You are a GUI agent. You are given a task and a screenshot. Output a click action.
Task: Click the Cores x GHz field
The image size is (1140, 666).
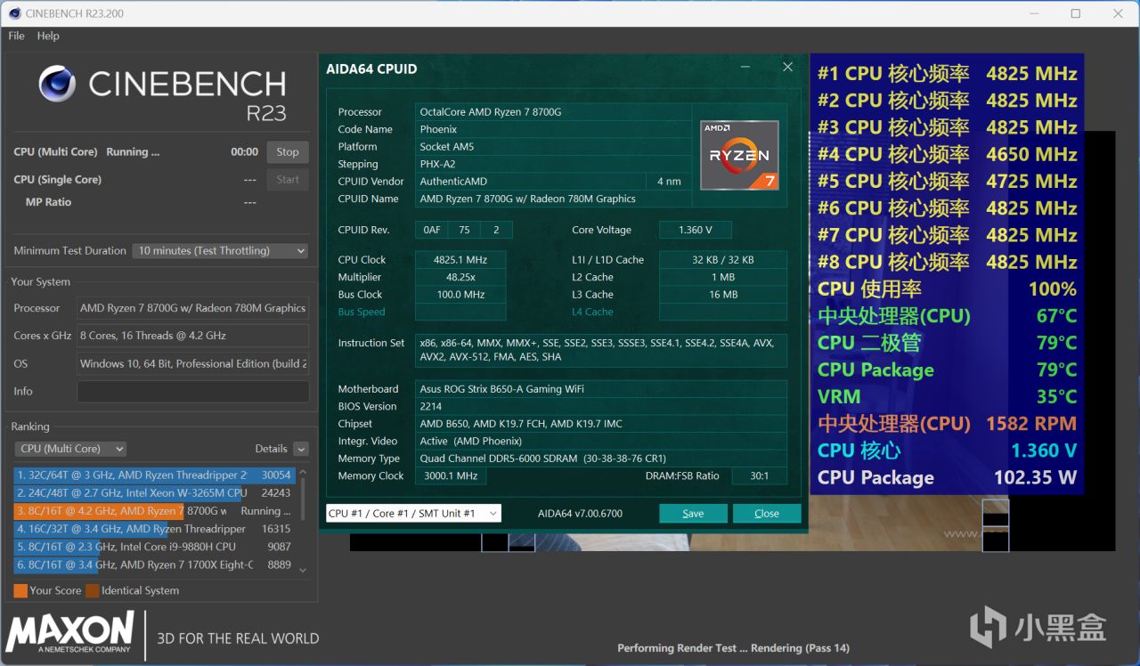193,336
